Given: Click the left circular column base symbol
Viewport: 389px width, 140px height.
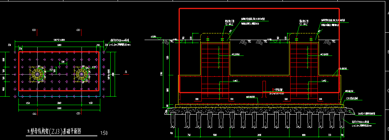Looking at the screenshot, I should tap(37, 74).
